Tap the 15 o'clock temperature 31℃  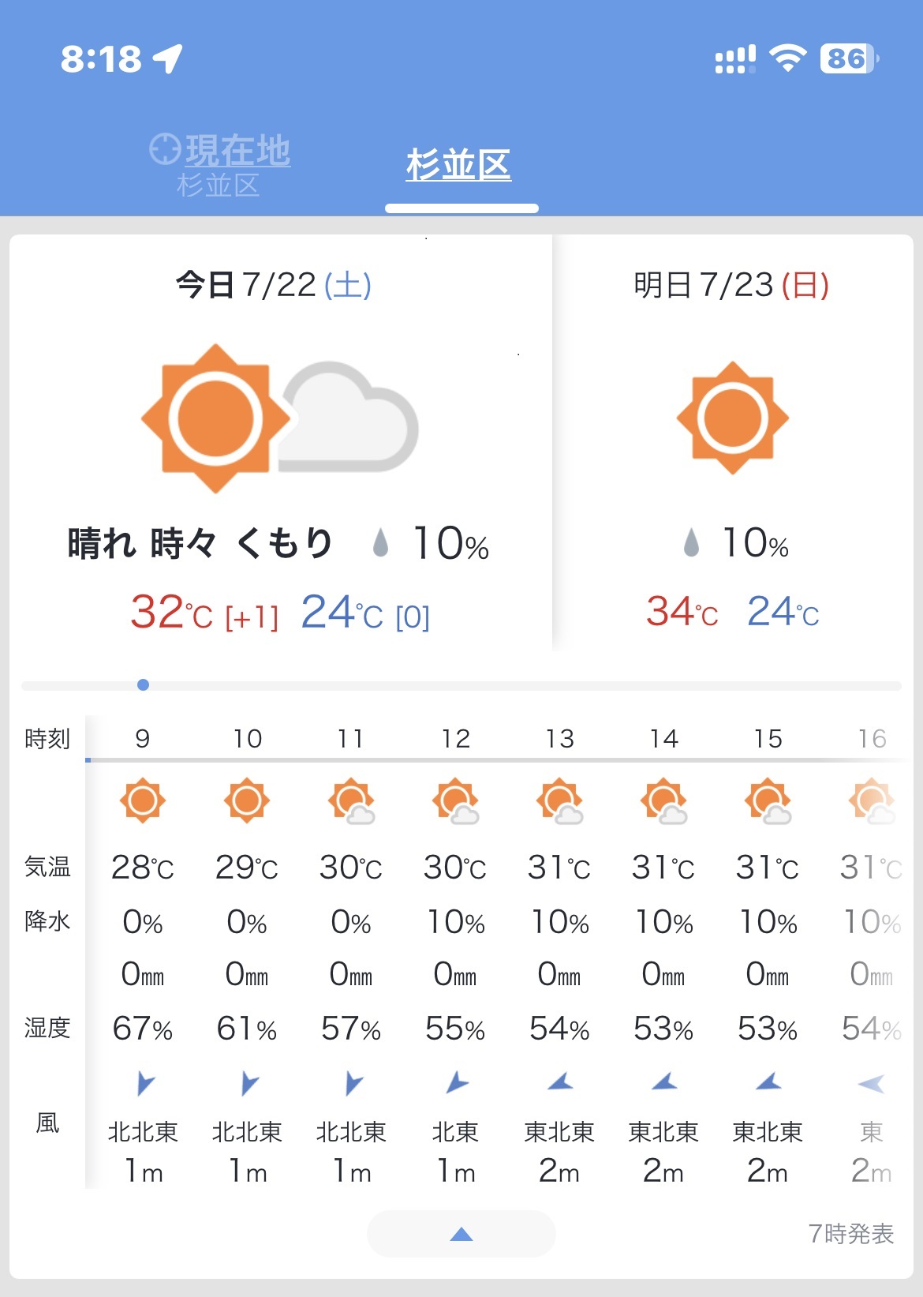[x=768, y=868]
